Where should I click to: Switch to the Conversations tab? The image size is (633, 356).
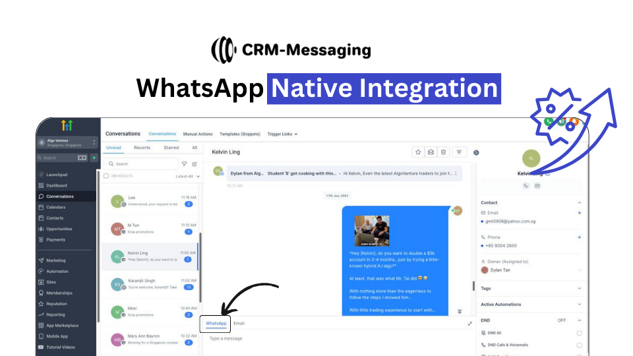coord(162,134)
